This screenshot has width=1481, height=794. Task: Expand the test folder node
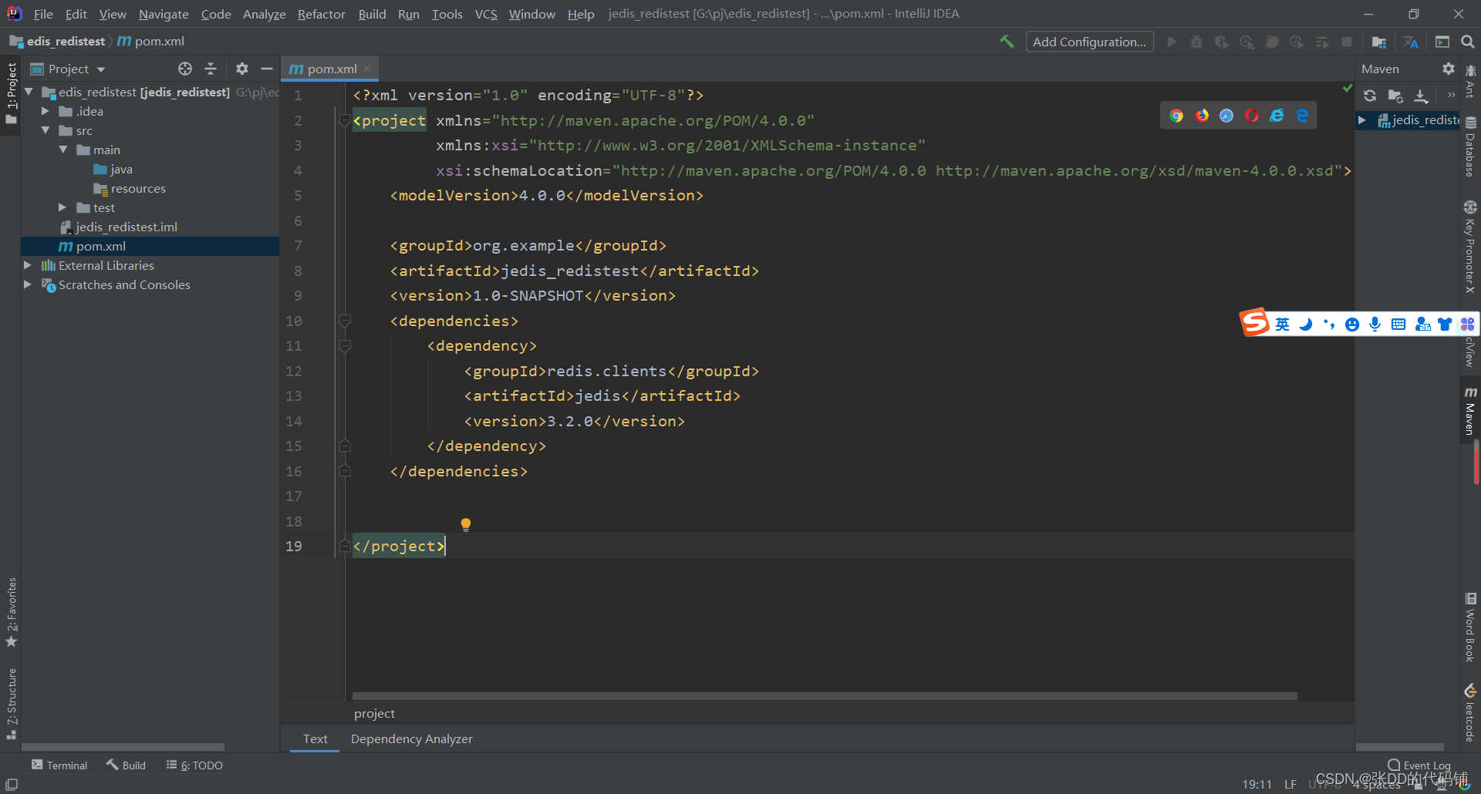(x=62, y=207)
